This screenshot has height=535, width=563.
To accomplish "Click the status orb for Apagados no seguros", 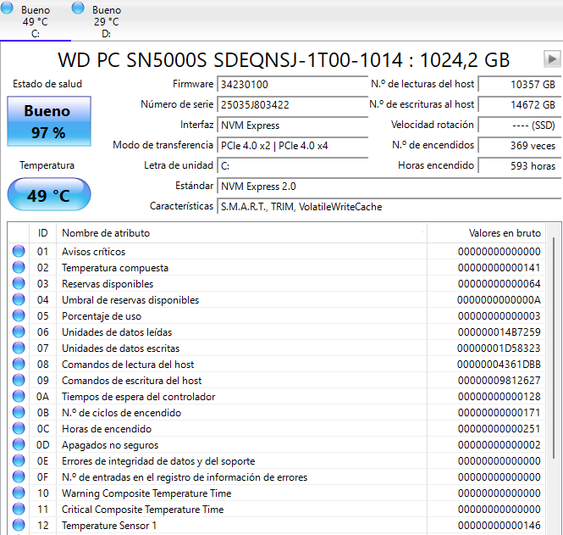I will pyautogui.click(x=19, y=445).
